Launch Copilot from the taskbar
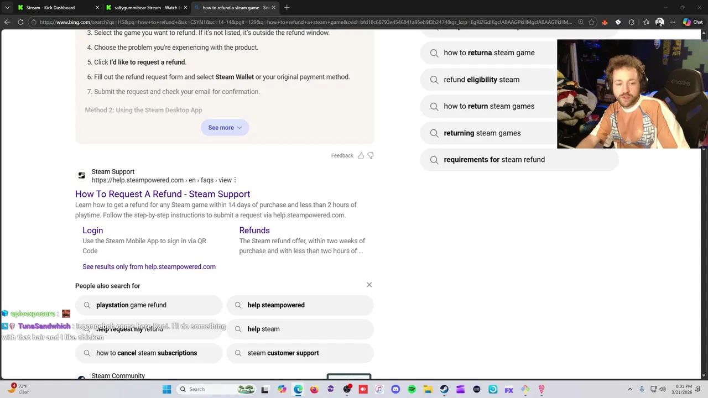 click(282, 389)
